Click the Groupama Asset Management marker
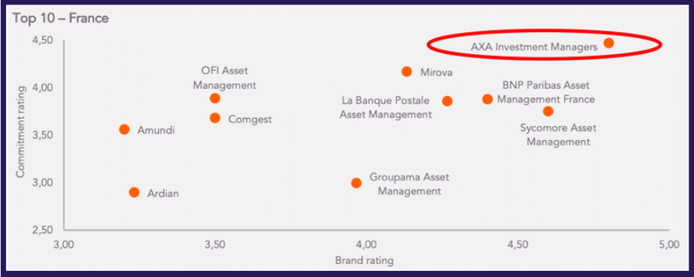Viewport: 694px width, 277px height. (357, 183)
